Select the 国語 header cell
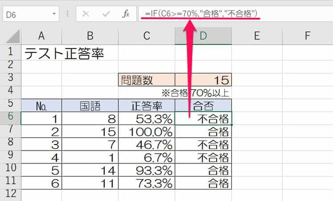This screenshot has height=201, width=333. pos(90,105)
